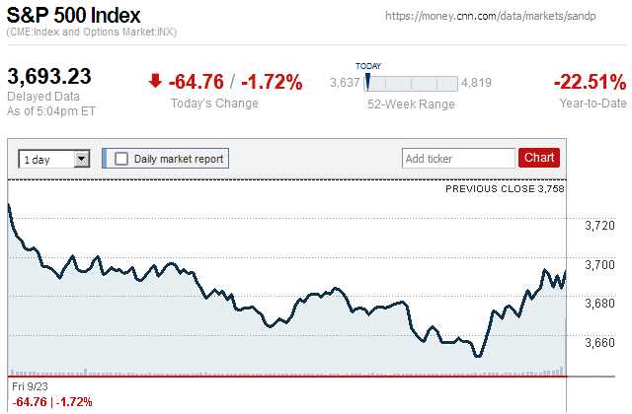
Task: Click the dropdown arrow beside 1 day
Action: point(81,159)
